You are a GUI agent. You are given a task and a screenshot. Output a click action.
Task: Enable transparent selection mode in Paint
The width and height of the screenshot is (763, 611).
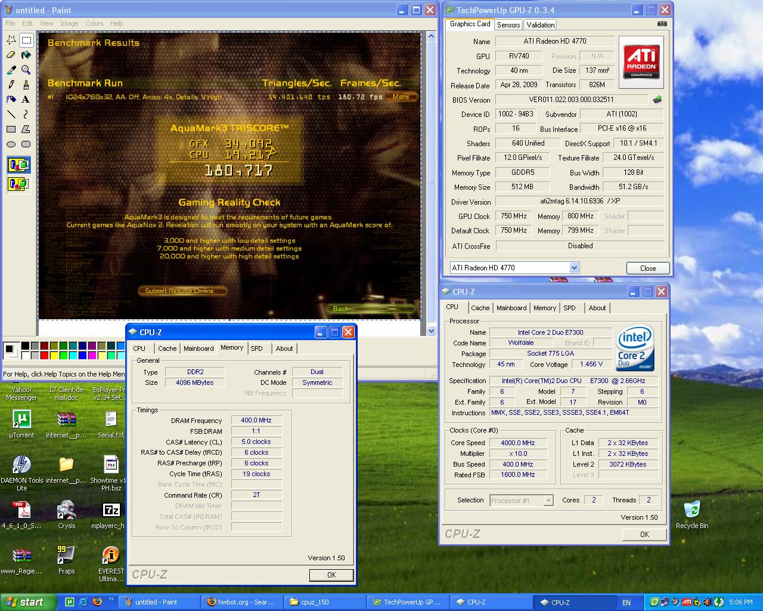pyautogui.click(x=18, y=183)
